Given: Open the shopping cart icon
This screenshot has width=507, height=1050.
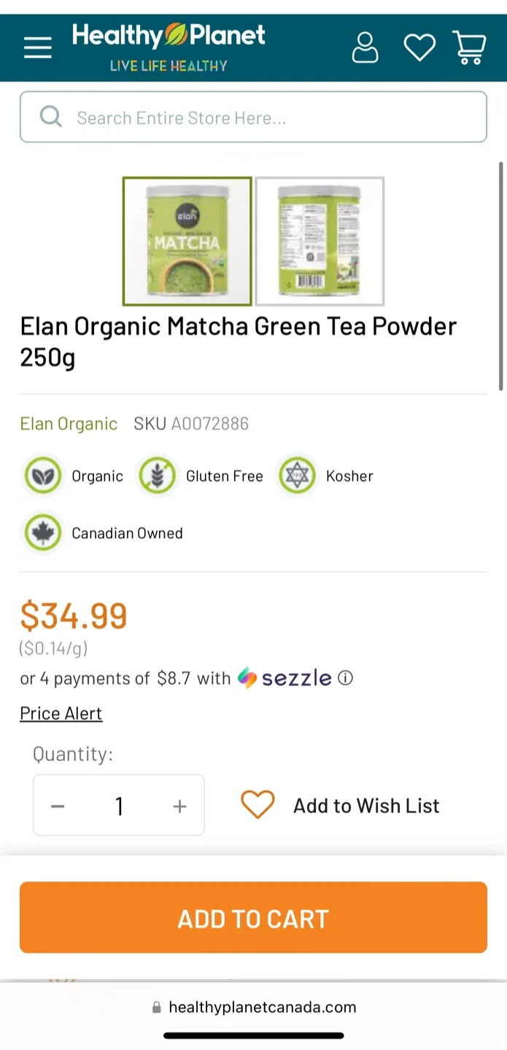Looking at the screenshot, I should tap(469, 47).
